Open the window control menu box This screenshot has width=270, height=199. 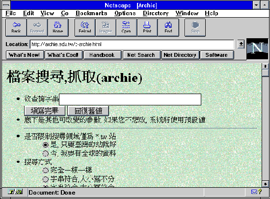pos(6,5)
